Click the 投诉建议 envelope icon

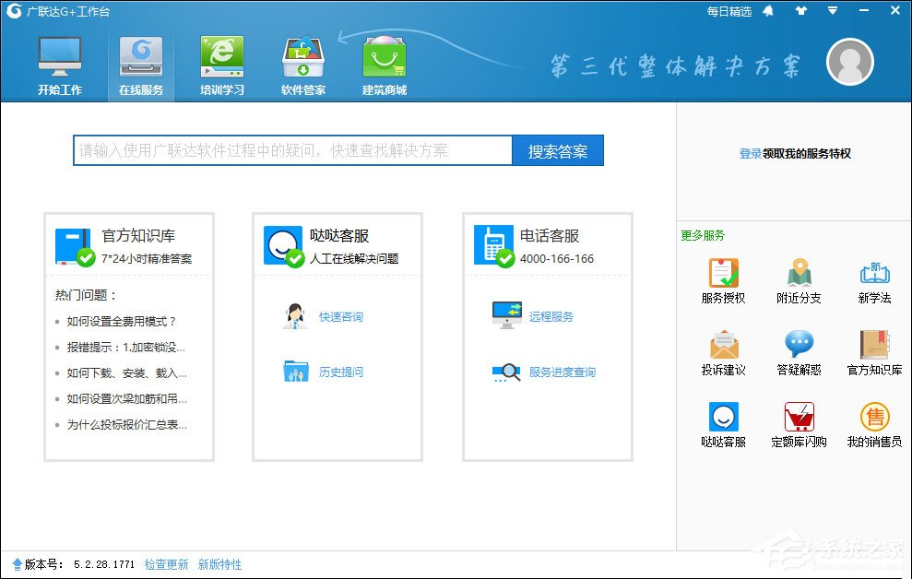click(723, 346)
